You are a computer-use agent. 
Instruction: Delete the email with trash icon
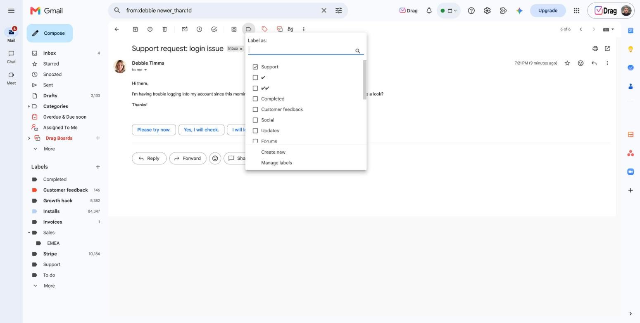(x=164, y=29)
